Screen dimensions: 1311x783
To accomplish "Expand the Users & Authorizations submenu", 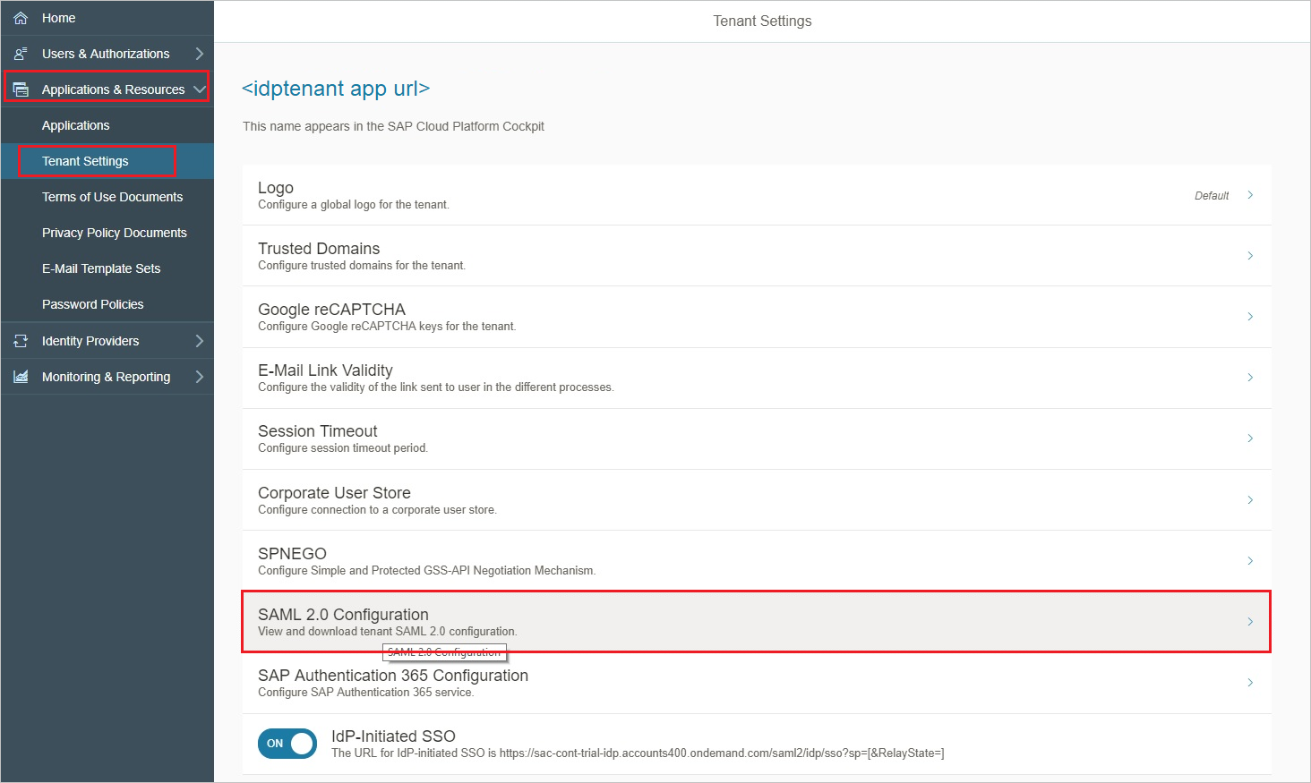I will [x=201, y=53].
